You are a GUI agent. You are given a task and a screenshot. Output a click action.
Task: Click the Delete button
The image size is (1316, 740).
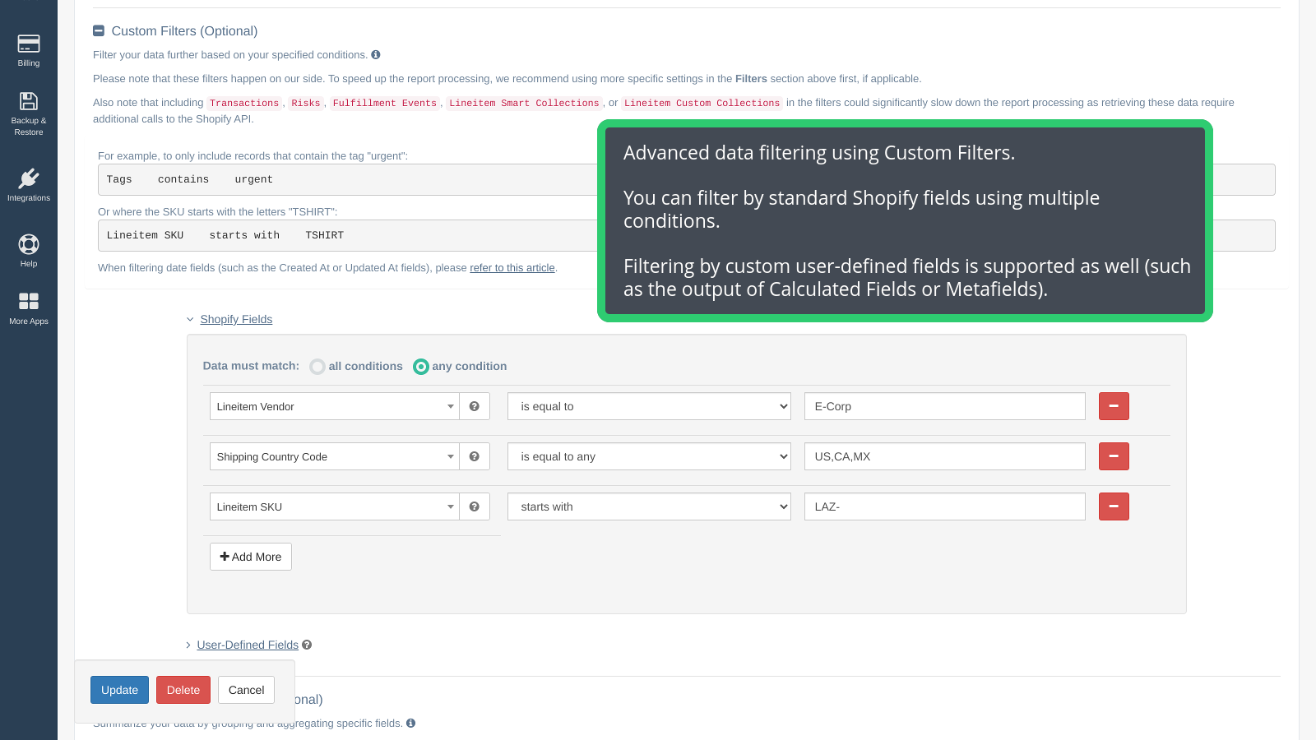point(183,690)
